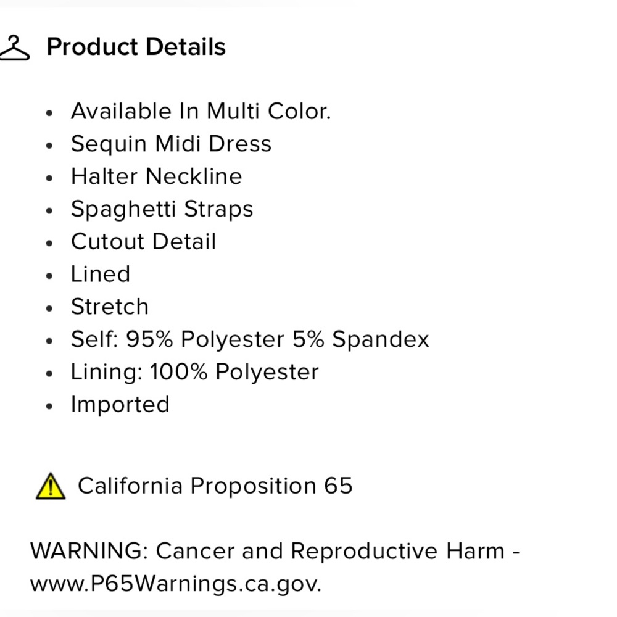The height and width of the screenshot is (617, 617).
Task: Click the 'WARNING: Cancer and Reproductive Harm' text
Action: (268, 551)
